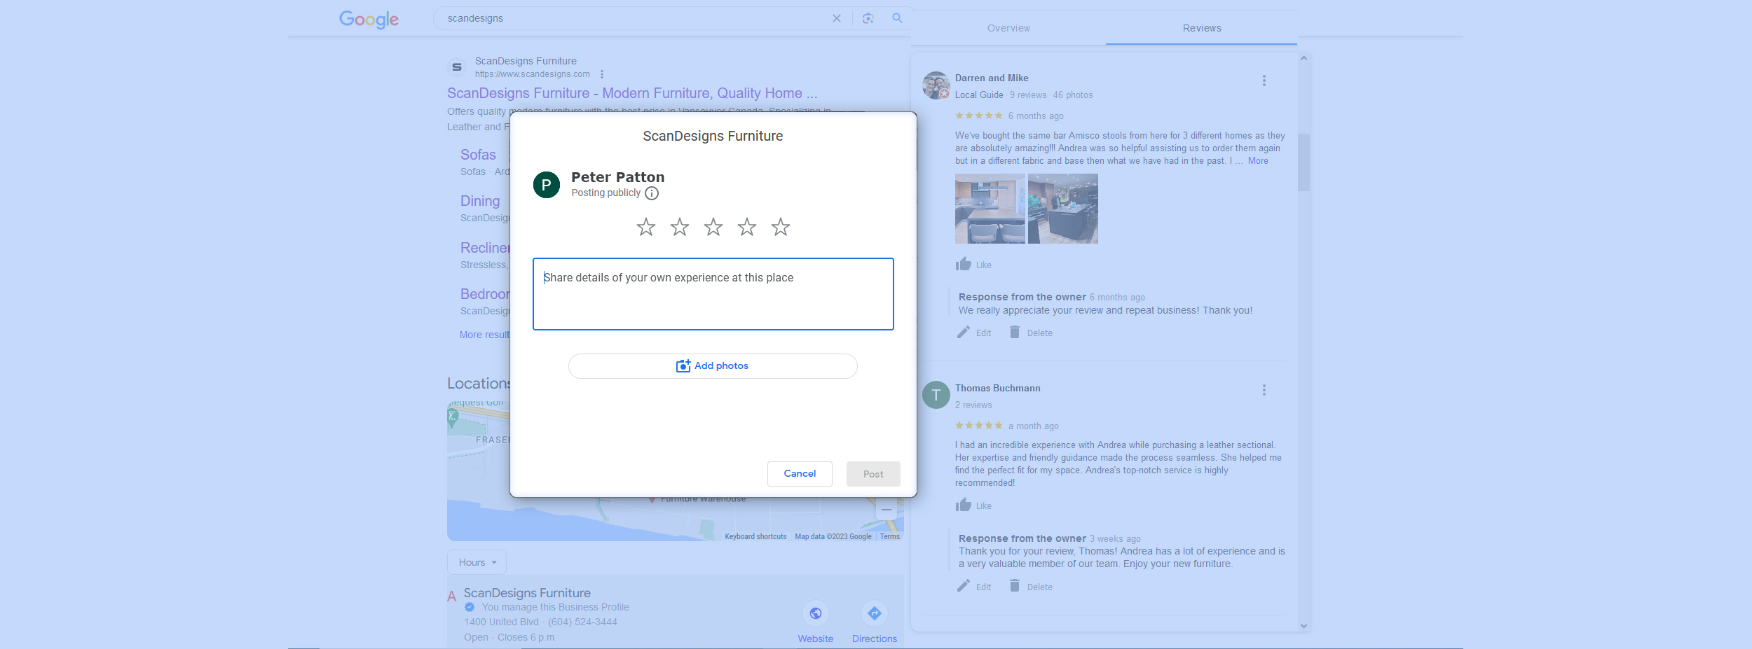The image size is (1752, 649).
Task: Click the pencil icon to edit the response to Darren
Action: [x=963, y=333]
